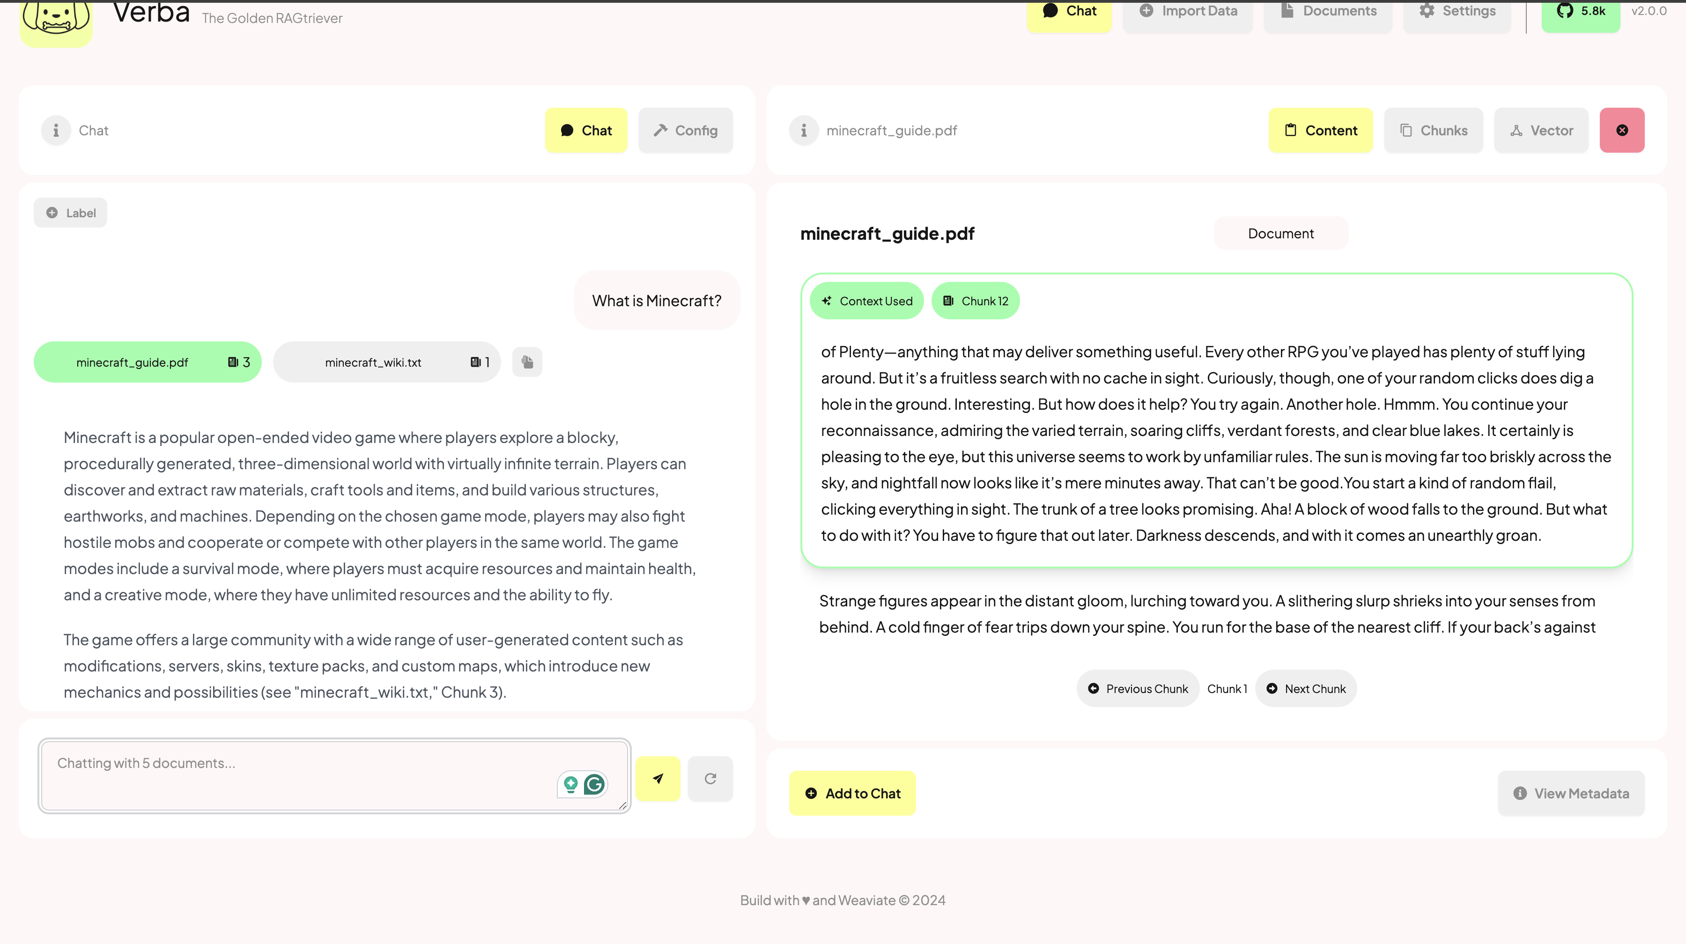This screenshot has height=944, width=1686.
Task: Click the View Metadata link
Action: 1573,792
